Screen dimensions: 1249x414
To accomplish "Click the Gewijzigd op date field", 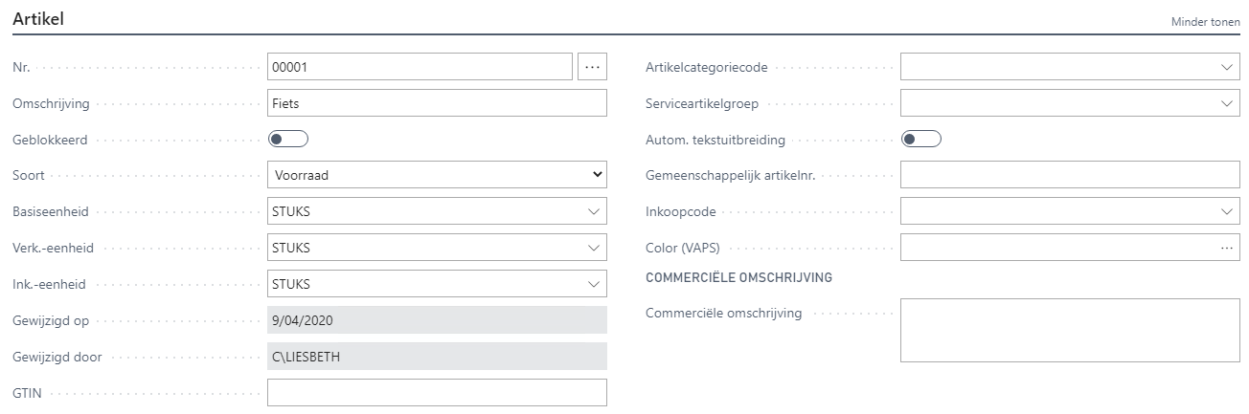I will (437, 320).
